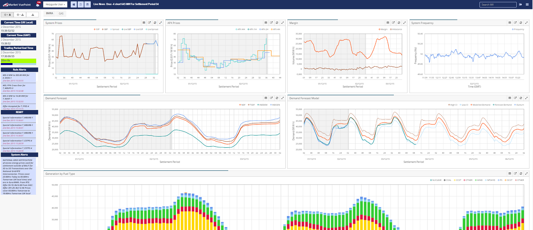Viewport: 533px width, 230px height.
Task: Pop out the APX Prices chart
Action: tap(271, 23)
